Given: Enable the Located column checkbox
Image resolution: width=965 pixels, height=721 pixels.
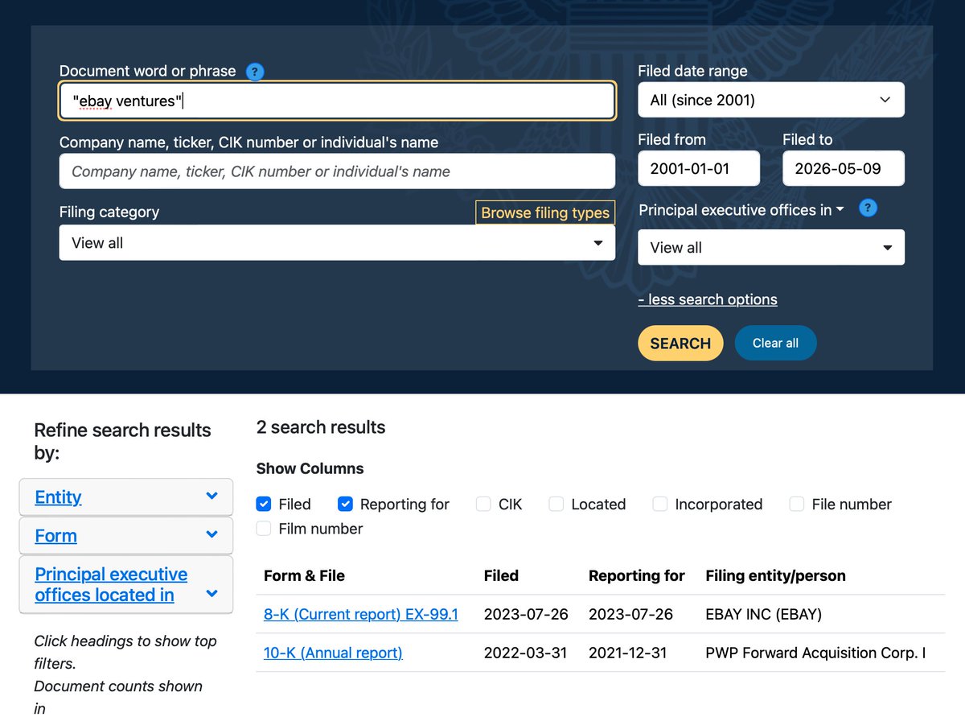Looking at the screenshot, I should coord(556,504).
